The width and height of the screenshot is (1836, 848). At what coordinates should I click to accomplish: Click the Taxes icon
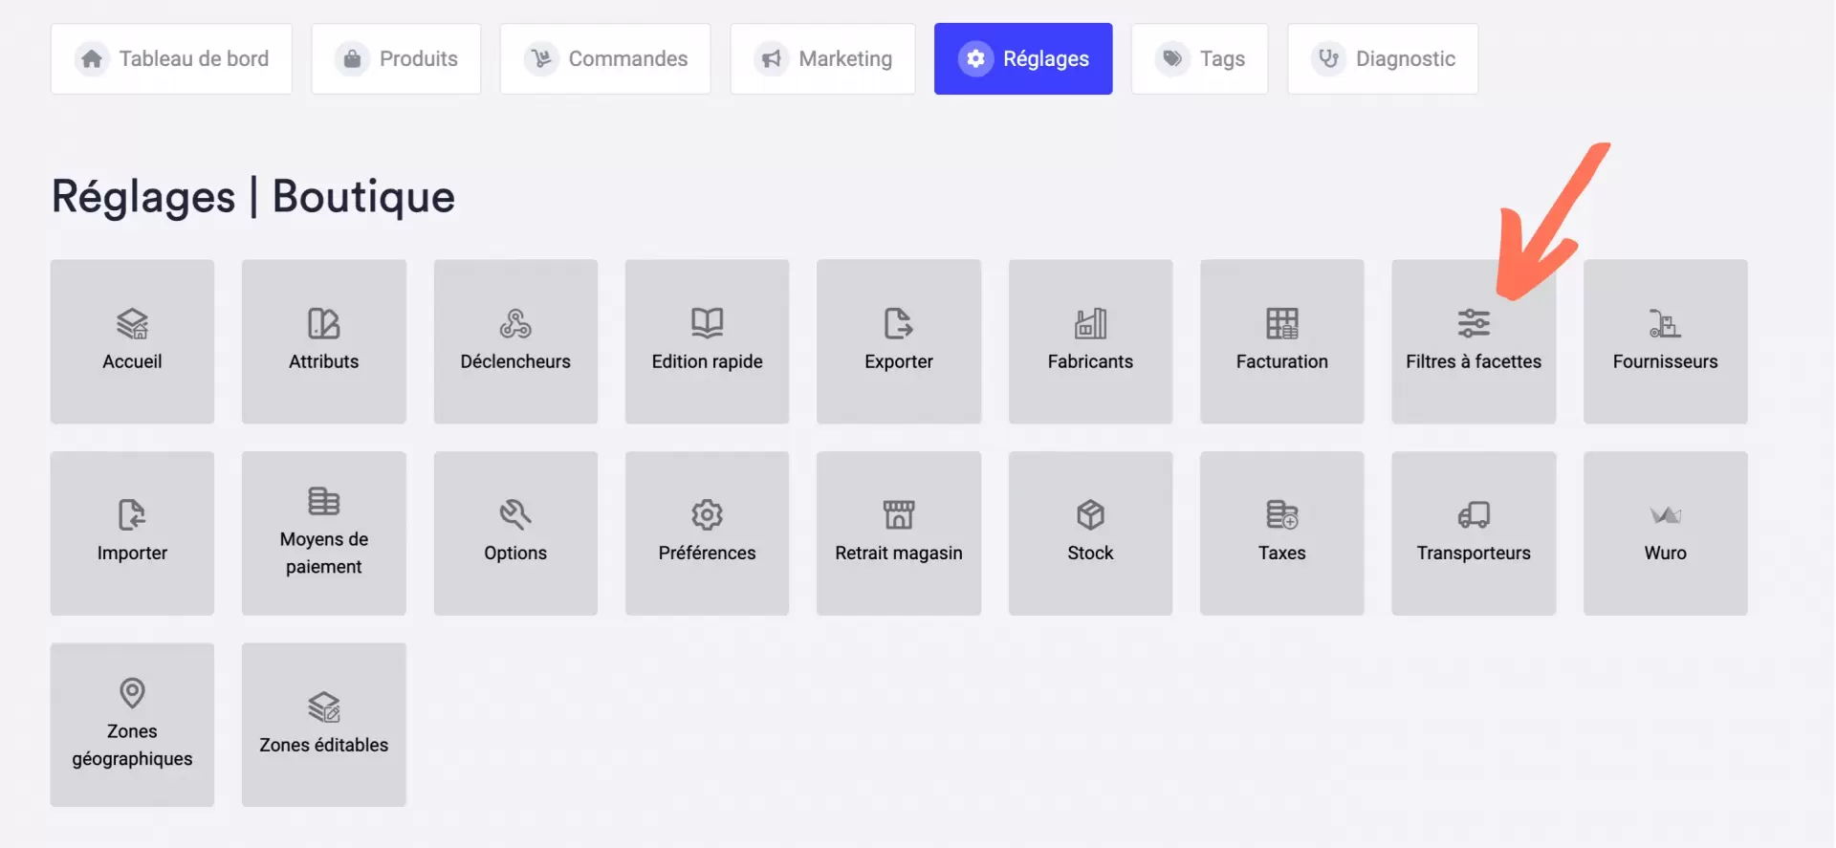[x=1282, y=515]
